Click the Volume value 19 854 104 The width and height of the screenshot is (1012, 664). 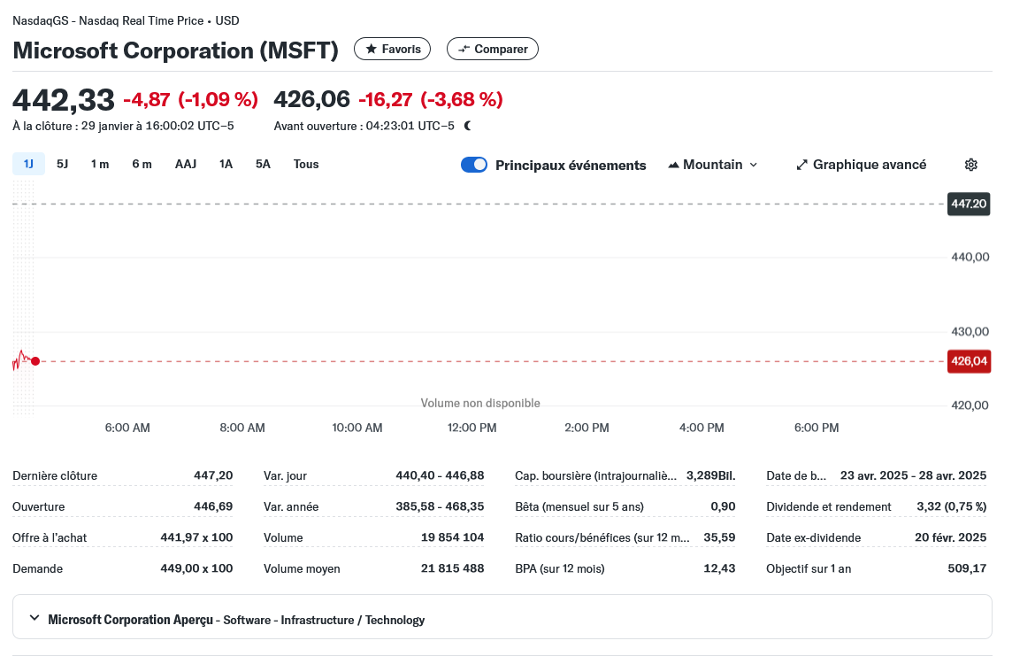click(452, 537)
